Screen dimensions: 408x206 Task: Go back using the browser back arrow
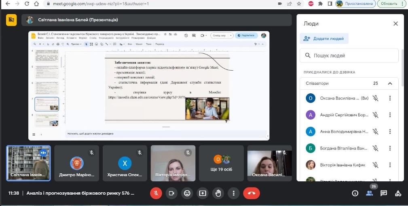[x=8, y=4]
